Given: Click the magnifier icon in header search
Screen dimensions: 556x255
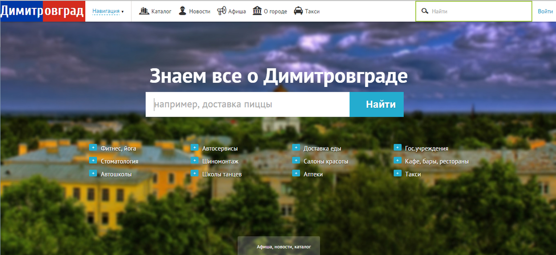Looking at the screenshot, I should click(x=424, y=11).
